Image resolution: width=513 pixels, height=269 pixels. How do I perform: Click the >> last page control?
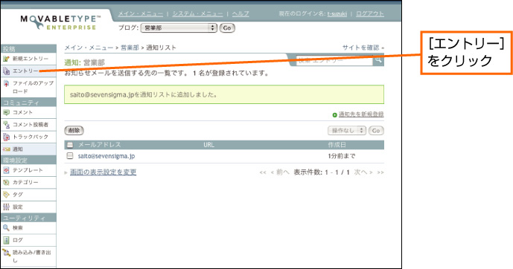tap(380, 172)
